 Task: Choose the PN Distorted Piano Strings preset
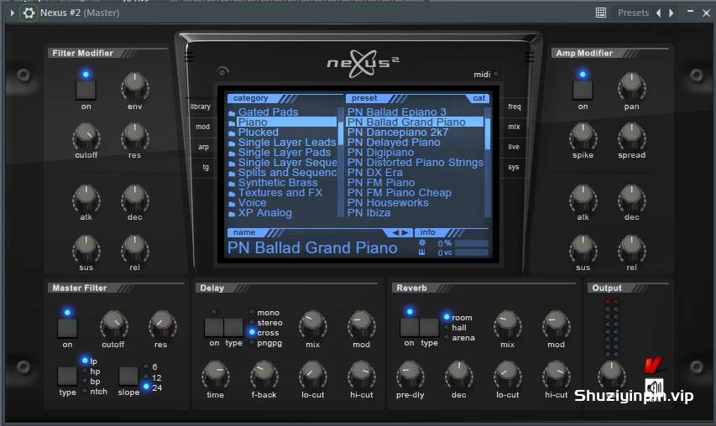pyautogui.click(x=415, y=163)
